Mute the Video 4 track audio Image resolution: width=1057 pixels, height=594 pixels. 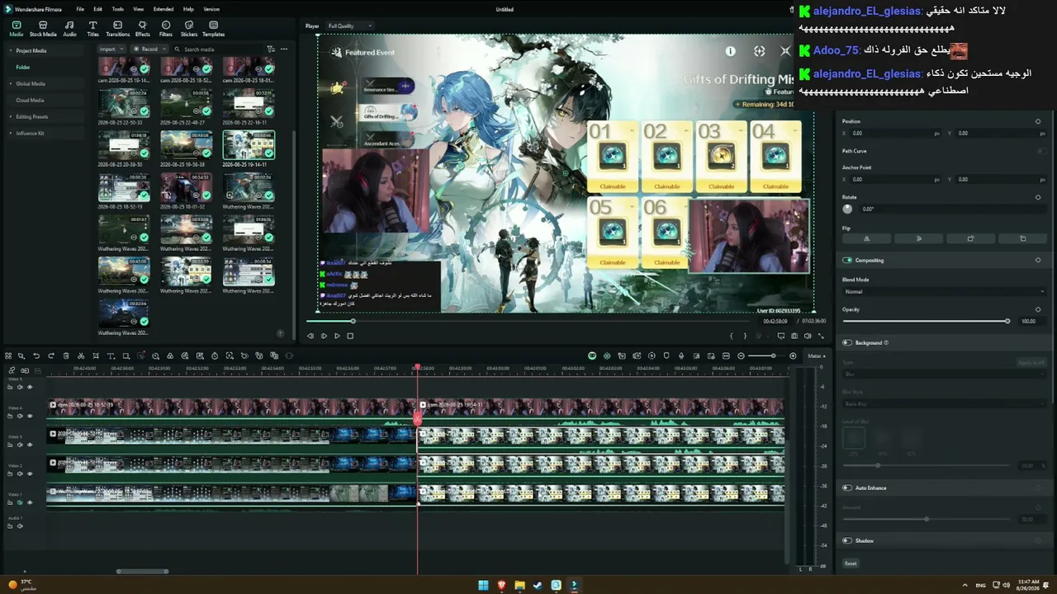pyautogui.click(x=20, y=415)
